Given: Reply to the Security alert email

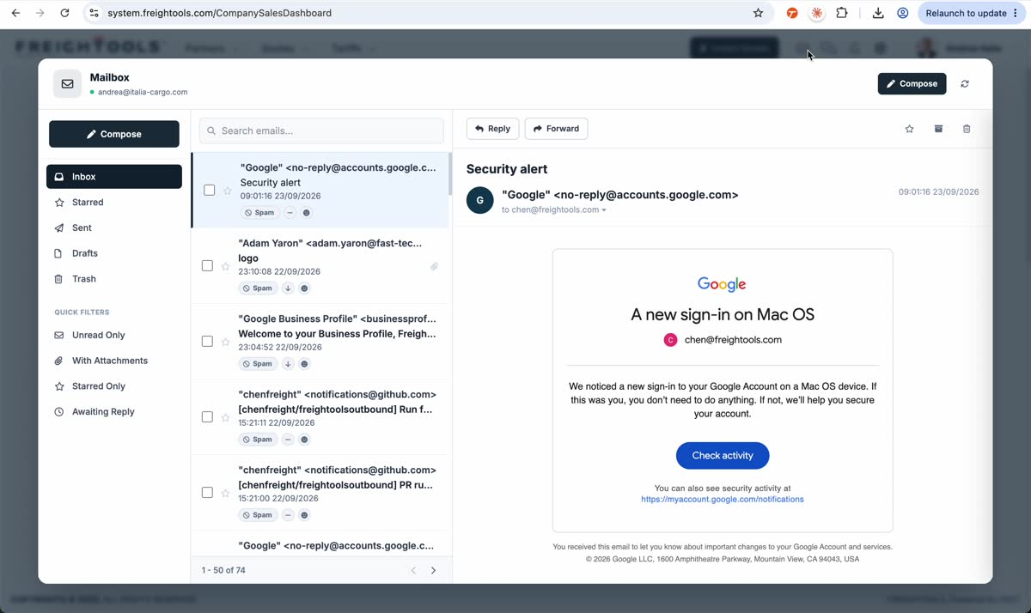Looking at the screenshot, I should [493, 129].
